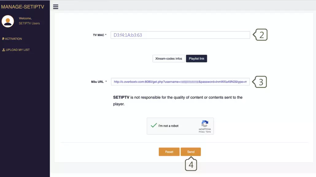This screenshot has width=316, height=177.
Task: Click the upload icon beside UPLOAD MY LIST
Action: 4,50
